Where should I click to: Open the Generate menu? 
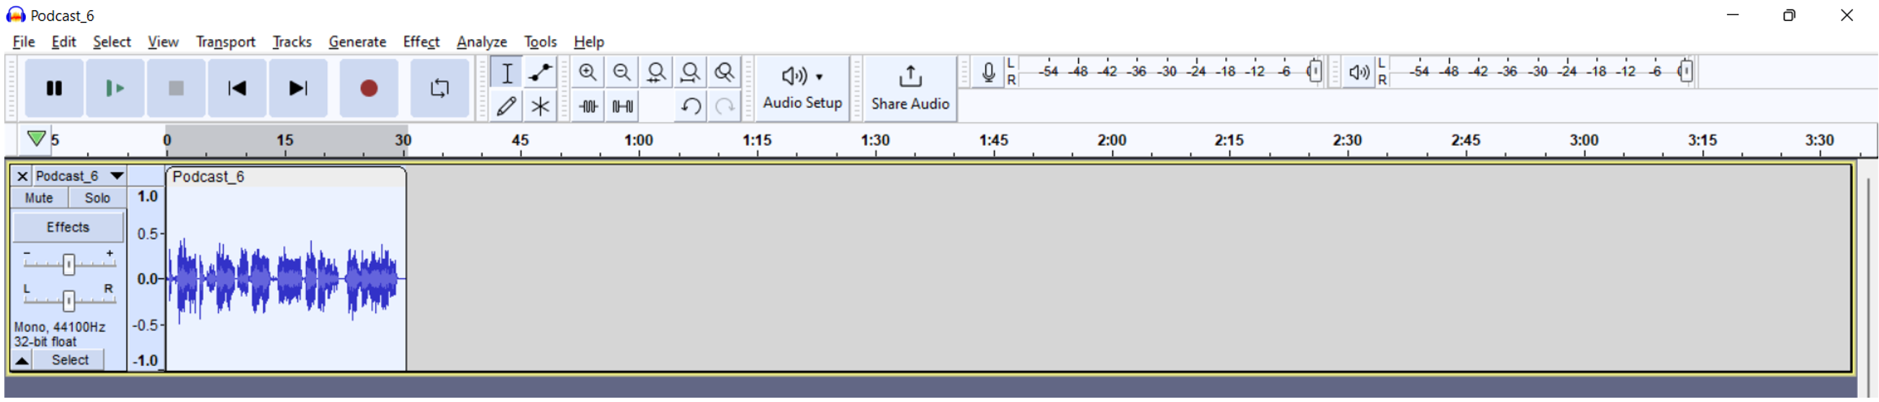(x=356, y=42)
